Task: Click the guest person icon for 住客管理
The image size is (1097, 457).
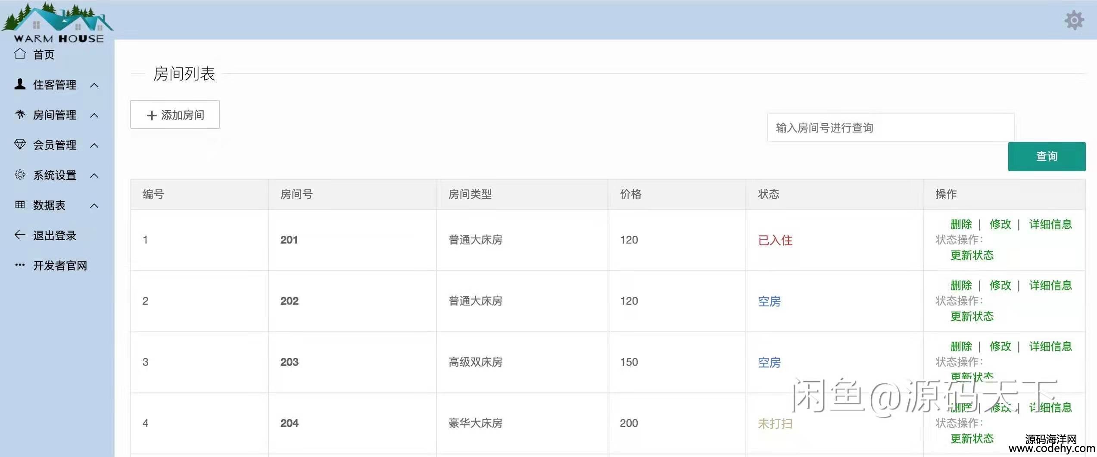Action: point(20,84)
